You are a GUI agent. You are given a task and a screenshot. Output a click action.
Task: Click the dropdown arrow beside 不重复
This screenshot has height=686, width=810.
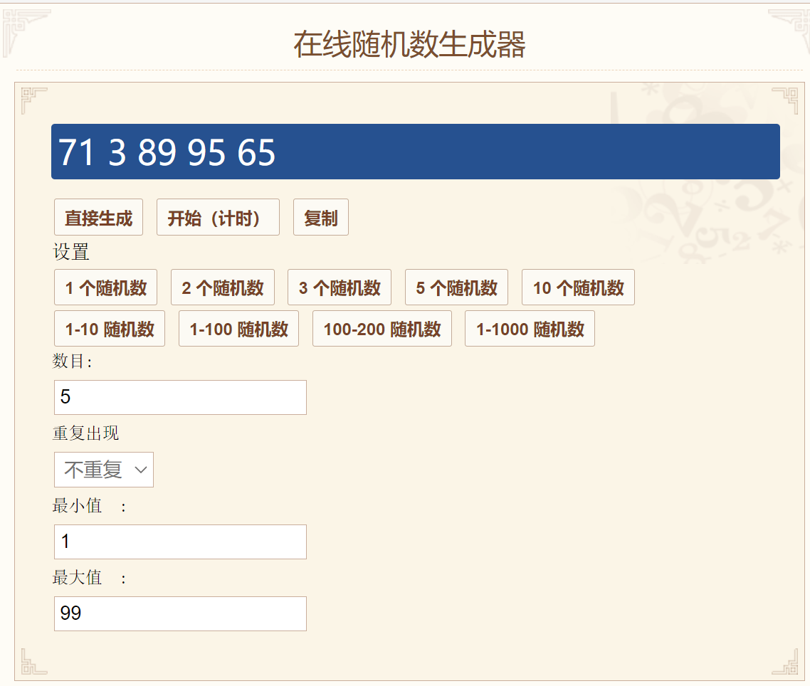point(140,470)
